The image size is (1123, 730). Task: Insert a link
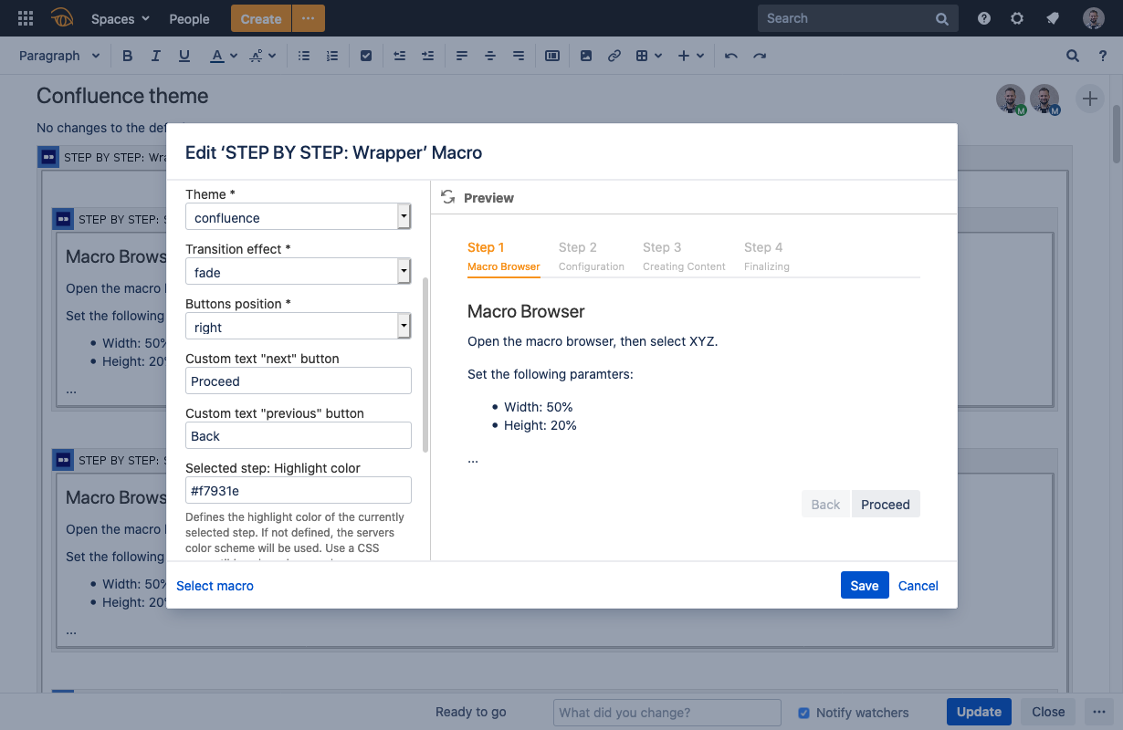tap(614, 56)
